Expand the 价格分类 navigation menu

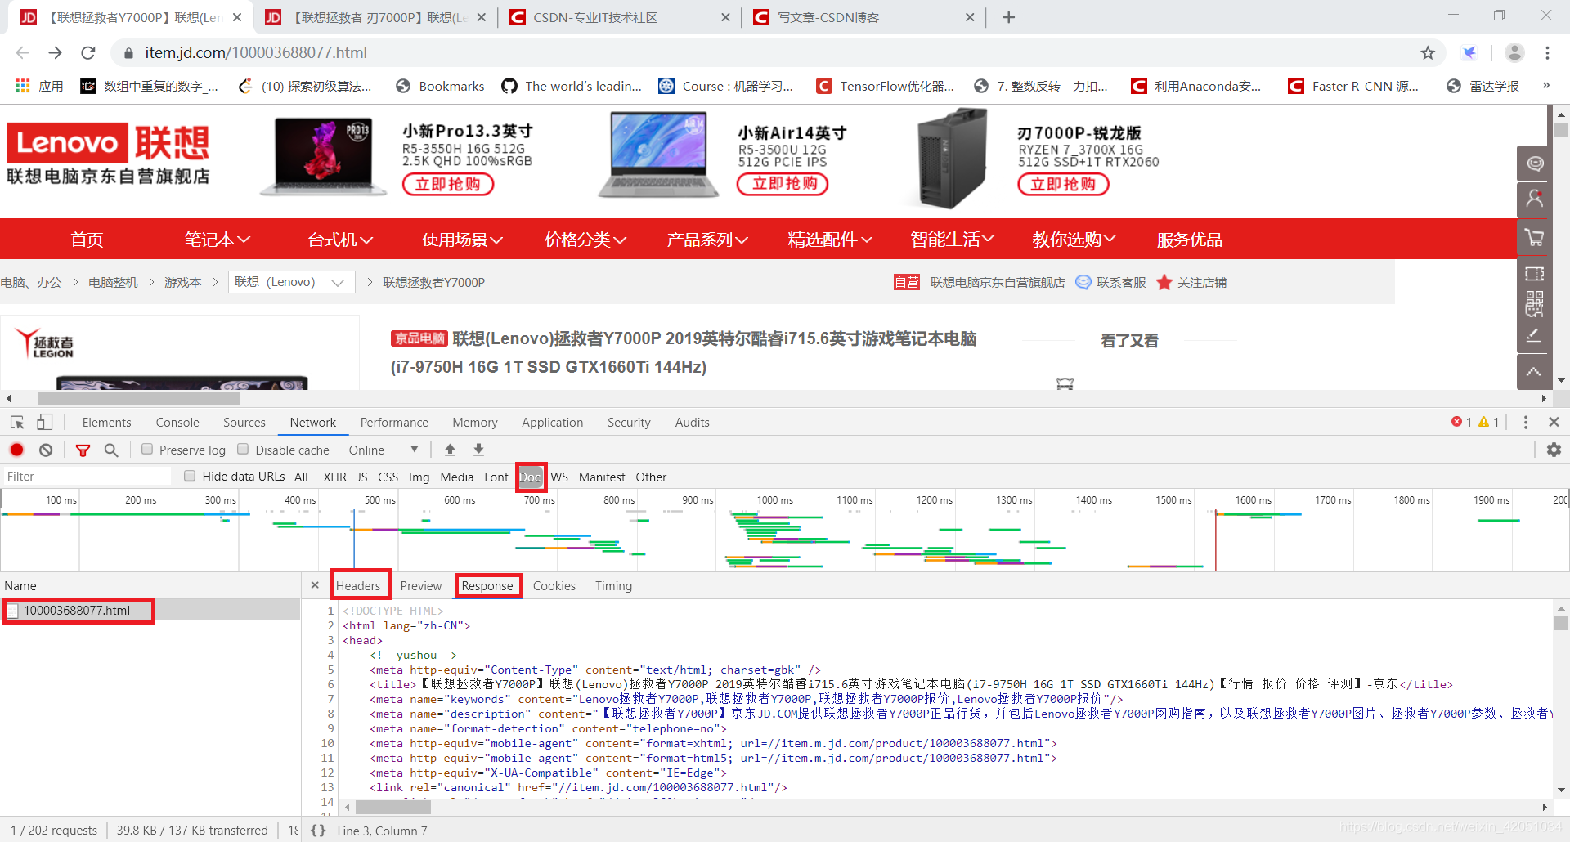pos(585,240)
